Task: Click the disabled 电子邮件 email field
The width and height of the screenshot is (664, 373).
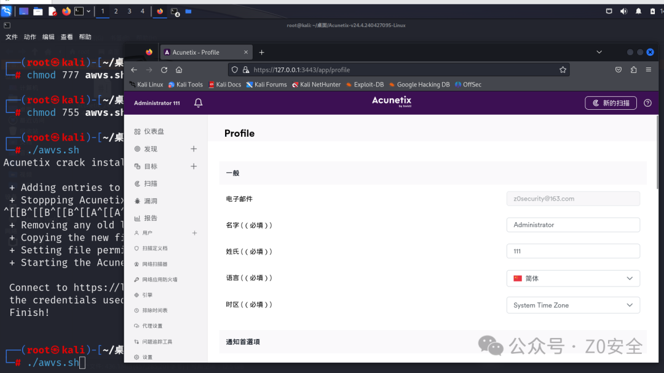Action: [x=573, y=199]
